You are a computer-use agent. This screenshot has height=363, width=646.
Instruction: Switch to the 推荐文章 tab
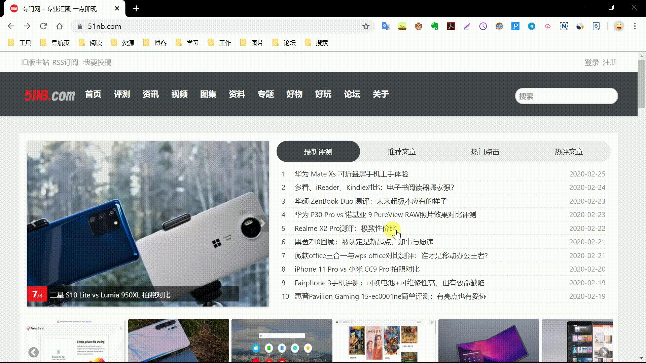click(401, 152)
